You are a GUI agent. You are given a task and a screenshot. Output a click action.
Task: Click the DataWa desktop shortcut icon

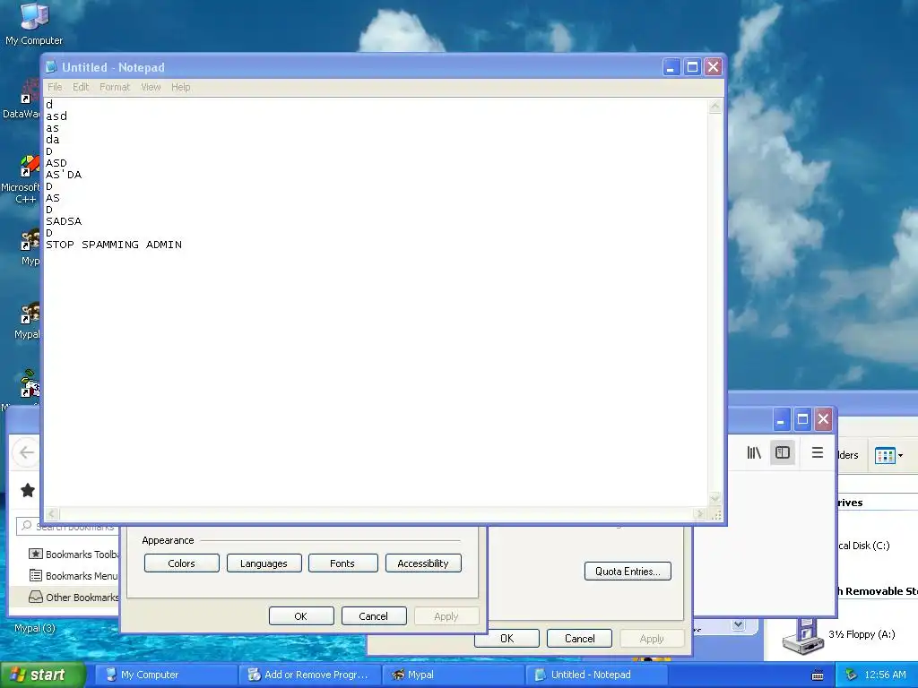(23, 99)
